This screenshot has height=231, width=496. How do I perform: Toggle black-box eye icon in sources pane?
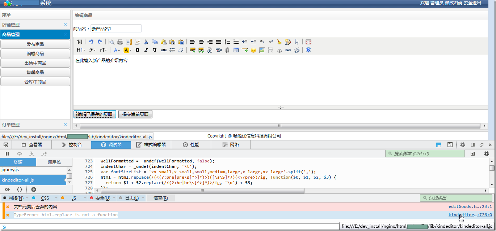7,189
